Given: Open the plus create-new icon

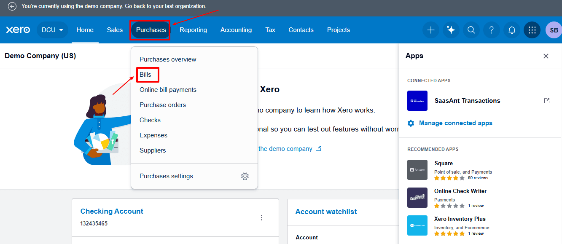Looking at the screenshot, I should point(431,30).
